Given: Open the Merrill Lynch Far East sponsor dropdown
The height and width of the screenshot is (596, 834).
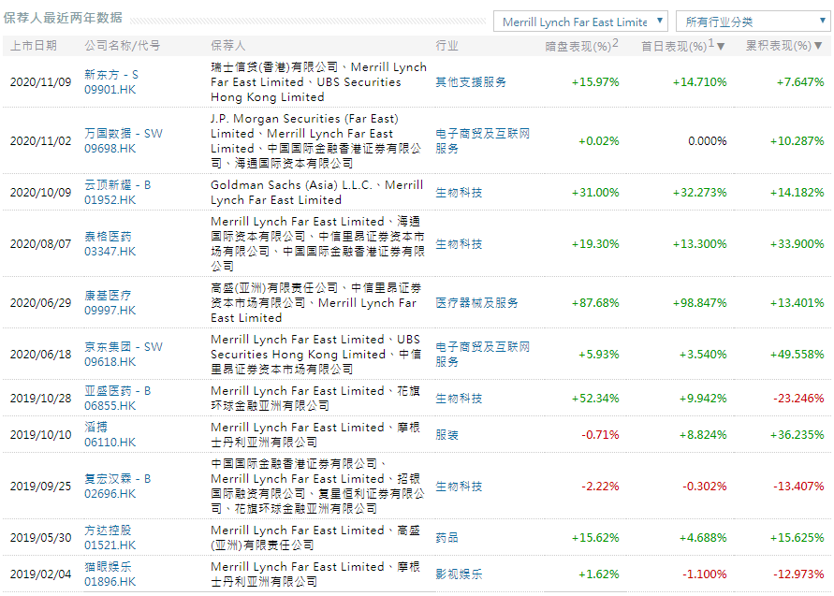Looking at the screenshot, I should point(581,22).
